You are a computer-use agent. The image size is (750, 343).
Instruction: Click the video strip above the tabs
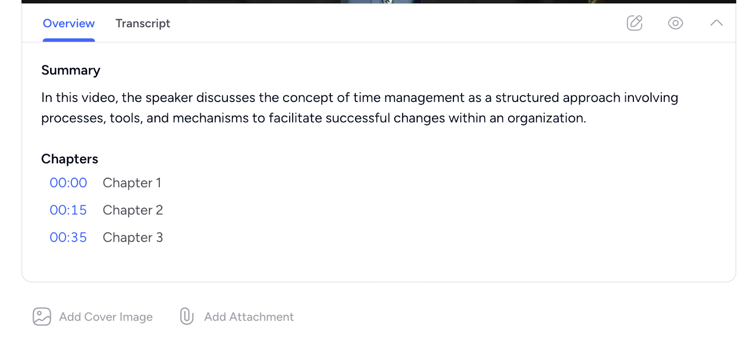coord(379,1)
